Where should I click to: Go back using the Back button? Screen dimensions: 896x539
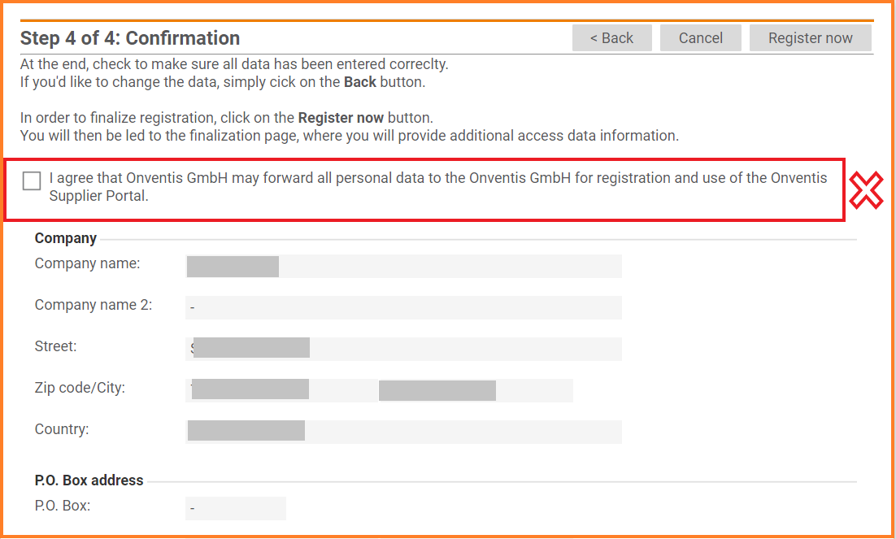coord(611,37)
